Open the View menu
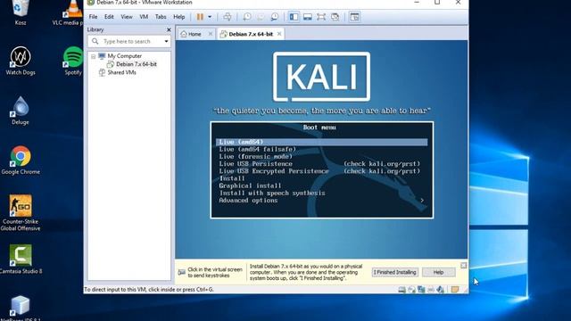Viewport: 571px width, 321px height. click(x=127, y=17)
